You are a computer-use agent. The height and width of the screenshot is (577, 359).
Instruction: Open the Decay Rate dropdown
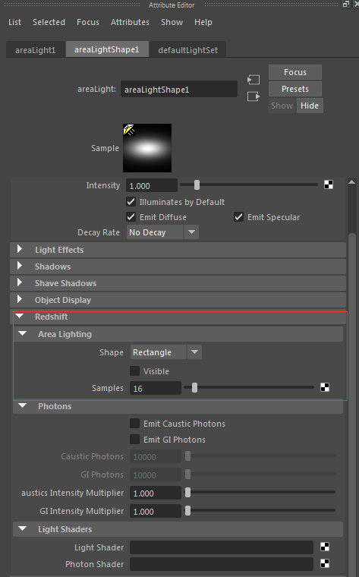coord(162,232)
